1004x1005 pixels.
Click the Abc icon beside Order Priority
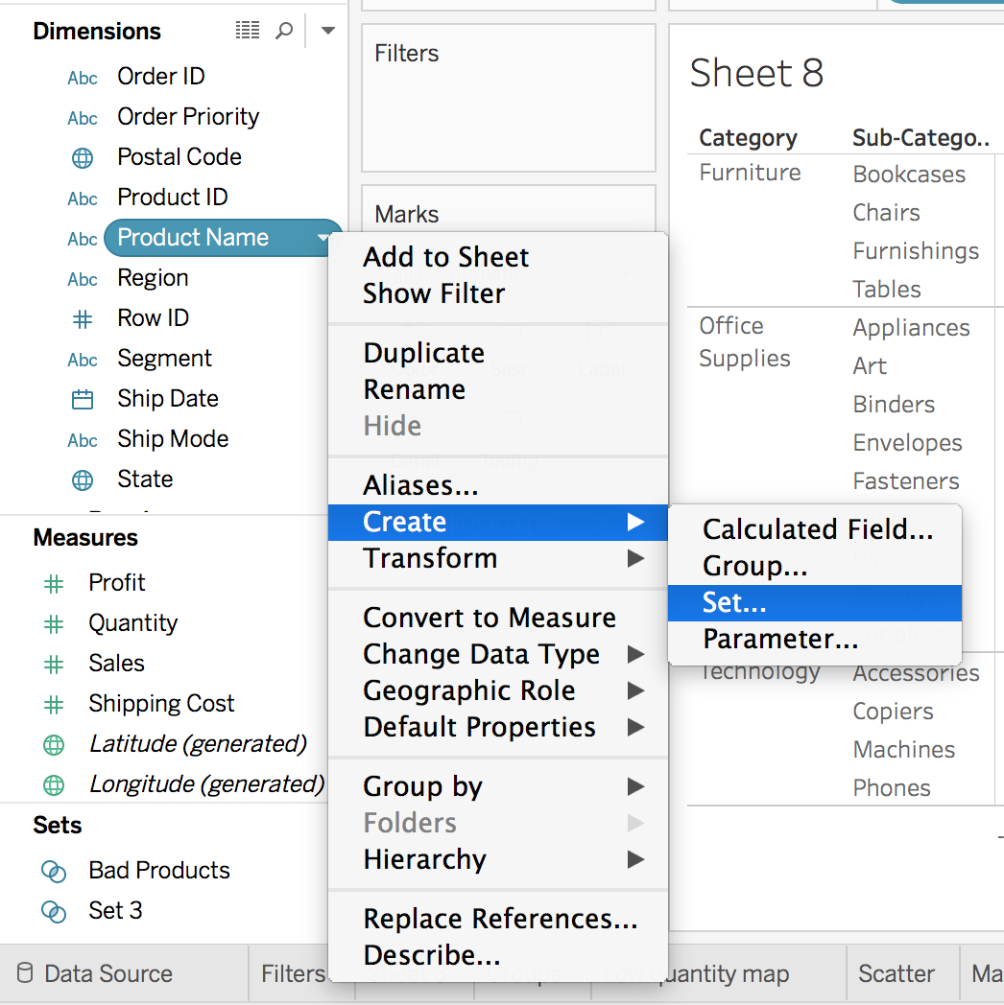click(x=83, y=118)
